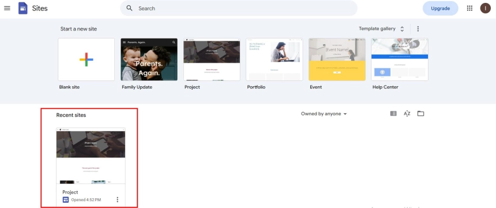The height and width of the screenshot is (208, 496).
Task: Pick the Help Center template
Action: (x=400, y=60)
